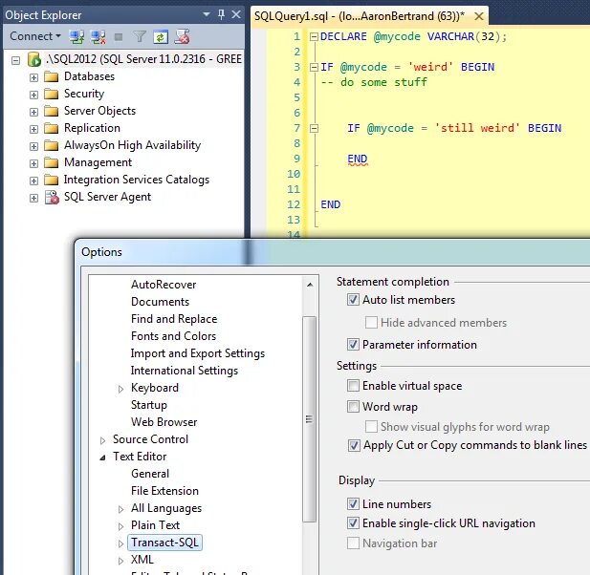Open Fonts and Colors option page
Screen dimensions: 590x575
173,336
